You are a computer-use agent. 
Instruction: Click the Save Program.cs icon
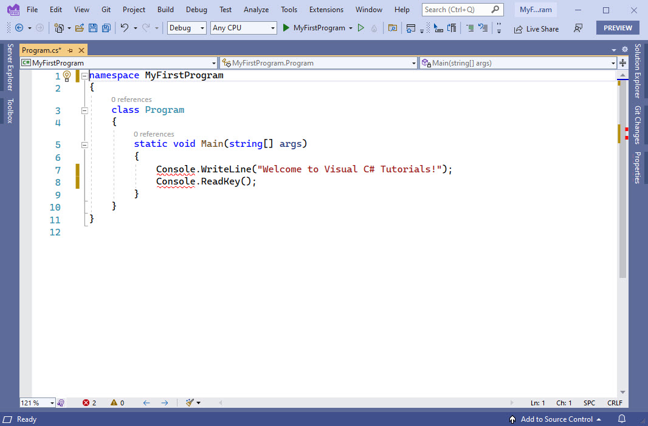click(92, 28)
